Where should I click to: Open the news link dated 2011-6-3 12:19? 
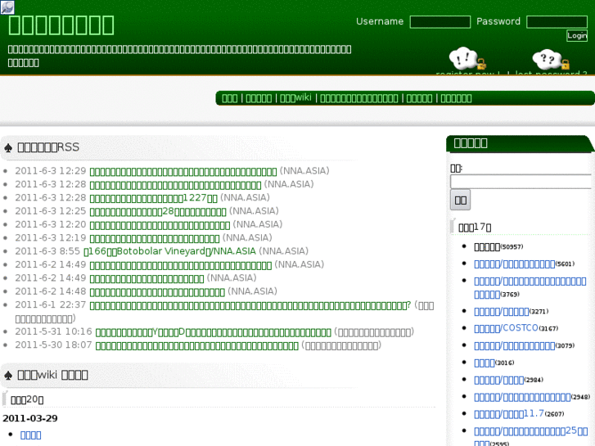coord(155,238)
